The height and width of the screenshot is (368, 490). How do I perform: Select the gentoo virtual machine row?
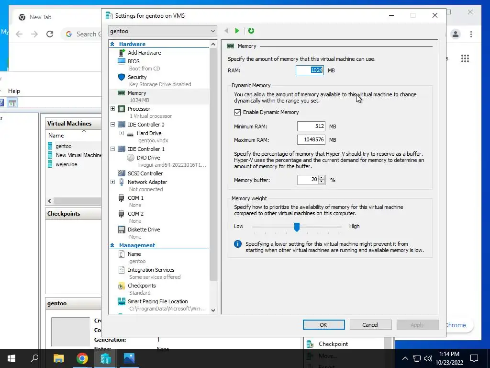73,146
